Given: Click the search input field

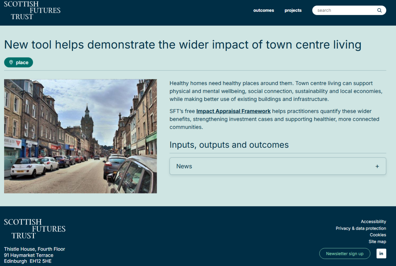Looking at the screenshot, I should 349,10.
